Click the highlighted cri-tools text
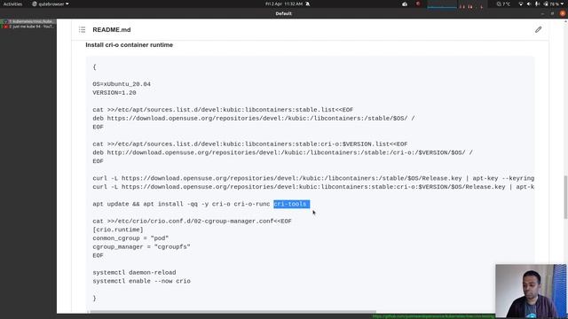Viewport: 568px width, 319px height. click(x=291, y=204)
